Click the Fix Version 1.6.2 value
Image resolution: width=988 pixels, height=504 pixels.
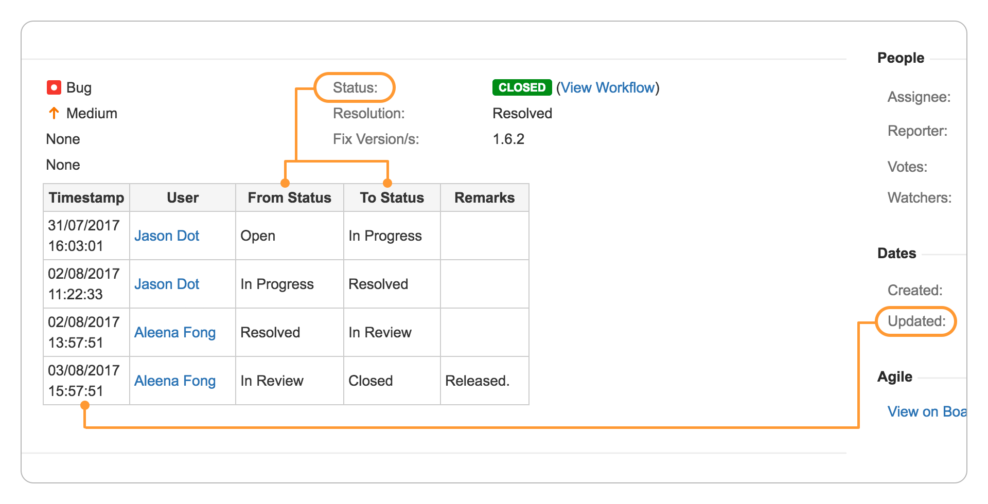[x=508, y=139]
